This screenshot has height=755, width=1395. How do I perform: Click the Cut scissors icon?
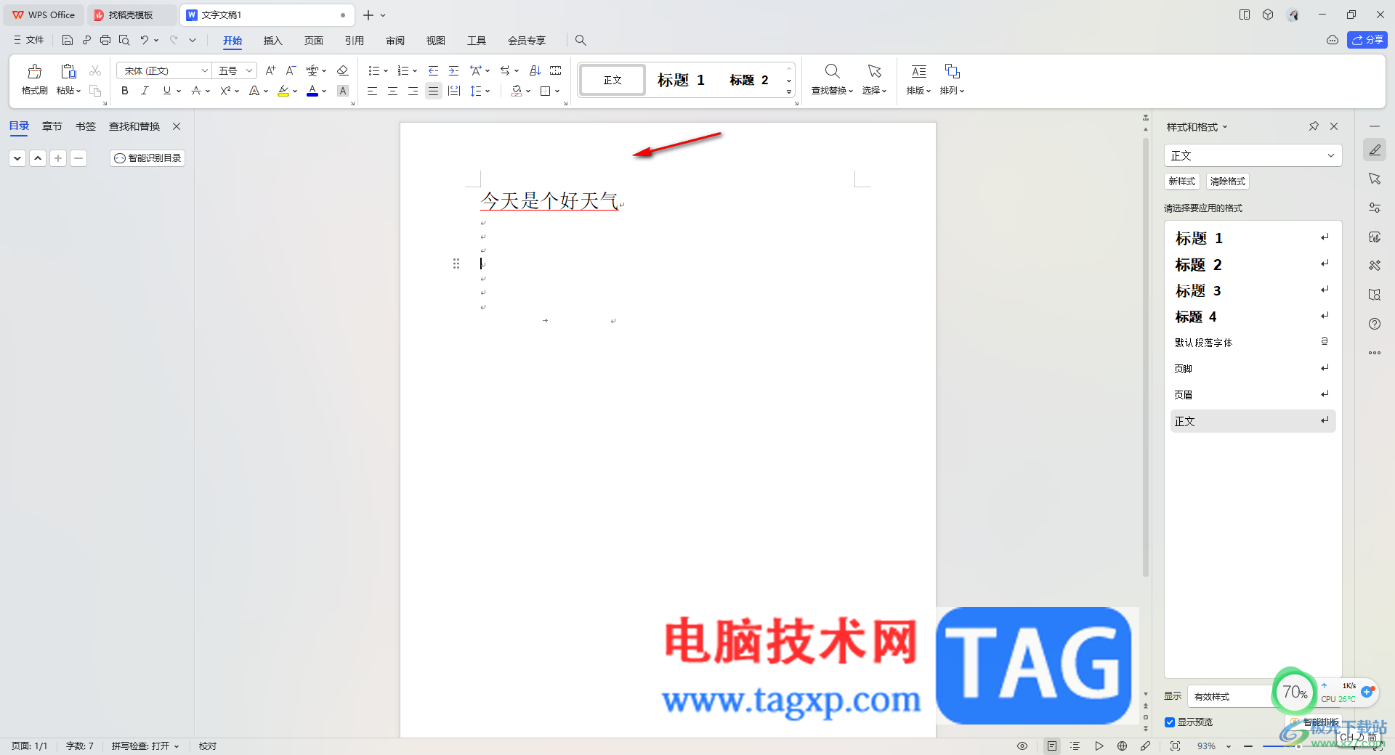[x=95, y=70]
